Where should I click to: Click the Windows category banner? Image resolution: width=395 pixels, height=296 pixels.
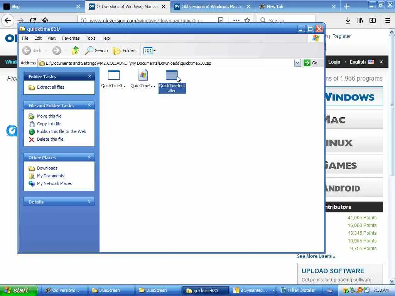click(x=354, y=96)
